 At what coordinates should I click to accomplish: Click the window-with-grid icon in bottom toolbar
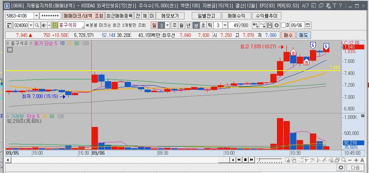click(287, 160)
